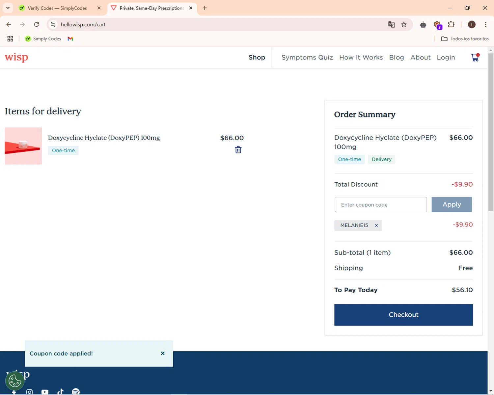Screen dimensions: 494x395
Task: Visit the Blog page
Action: [397, 57]
